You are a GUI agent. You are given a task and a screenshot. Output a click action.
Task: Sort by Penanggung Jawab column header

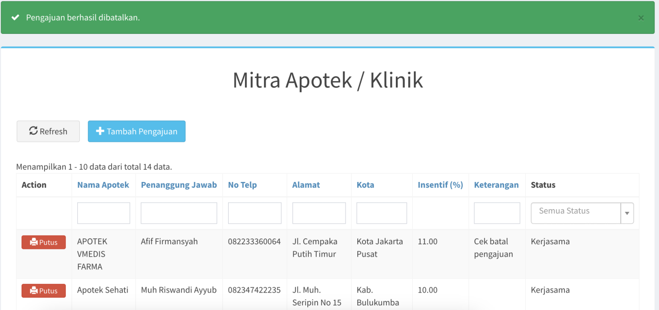point(179,185)
